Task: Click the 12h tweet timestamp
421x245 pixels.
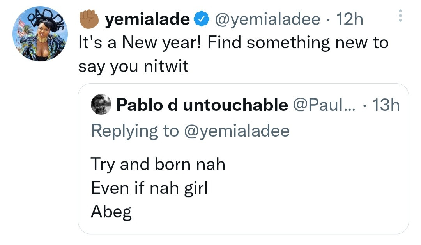Action: point(350,19)
